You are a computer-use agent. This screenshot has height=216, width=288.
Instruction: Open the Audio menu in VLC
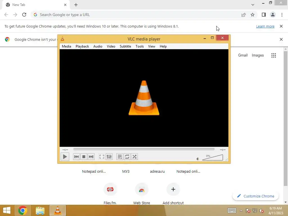(98, 46)
